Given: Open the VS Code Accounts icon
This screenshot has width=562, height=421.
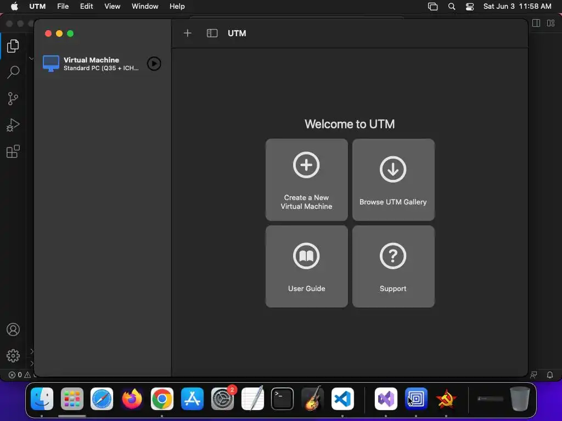Looking at the screenshot, I should (13, 329).
